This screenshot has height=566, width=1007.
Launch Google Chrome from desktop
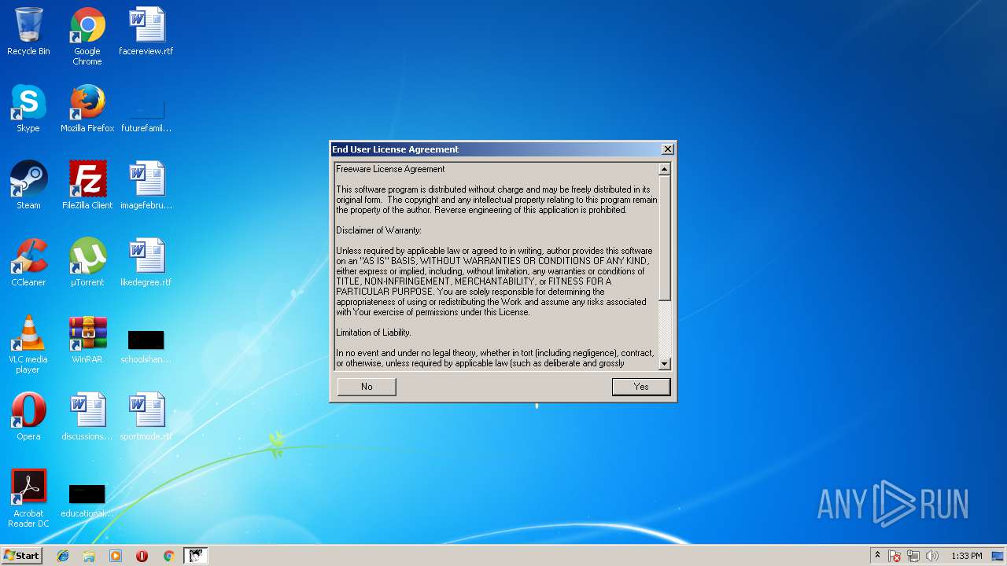[87, 36]
